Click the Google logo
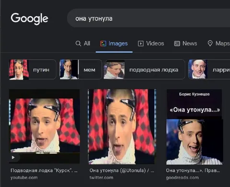230x187 pixels. coord(29,19)
